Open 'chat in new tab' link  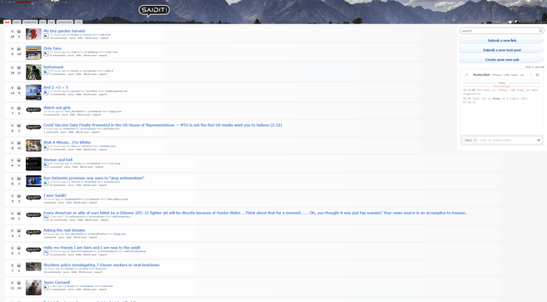pos(534,67)
